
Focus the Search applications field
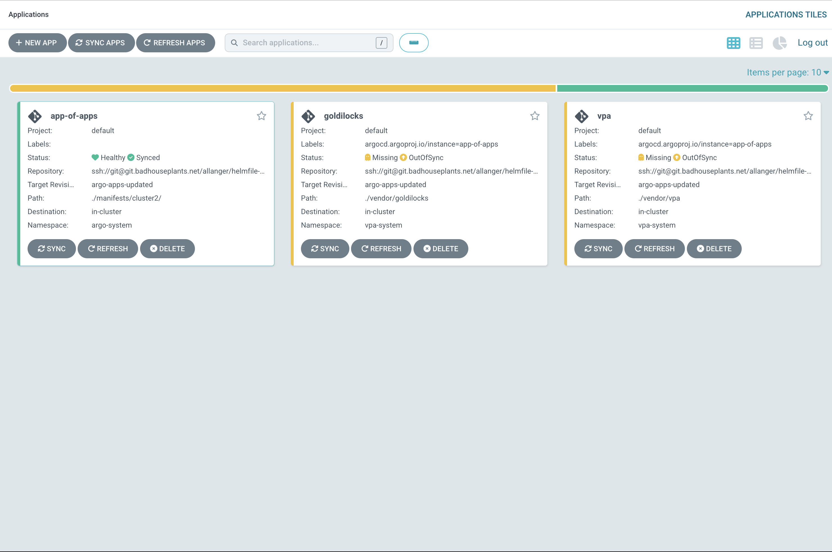(x=309, y=42)
